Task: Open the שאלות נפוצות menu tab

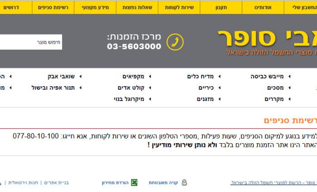Action: 137,8
